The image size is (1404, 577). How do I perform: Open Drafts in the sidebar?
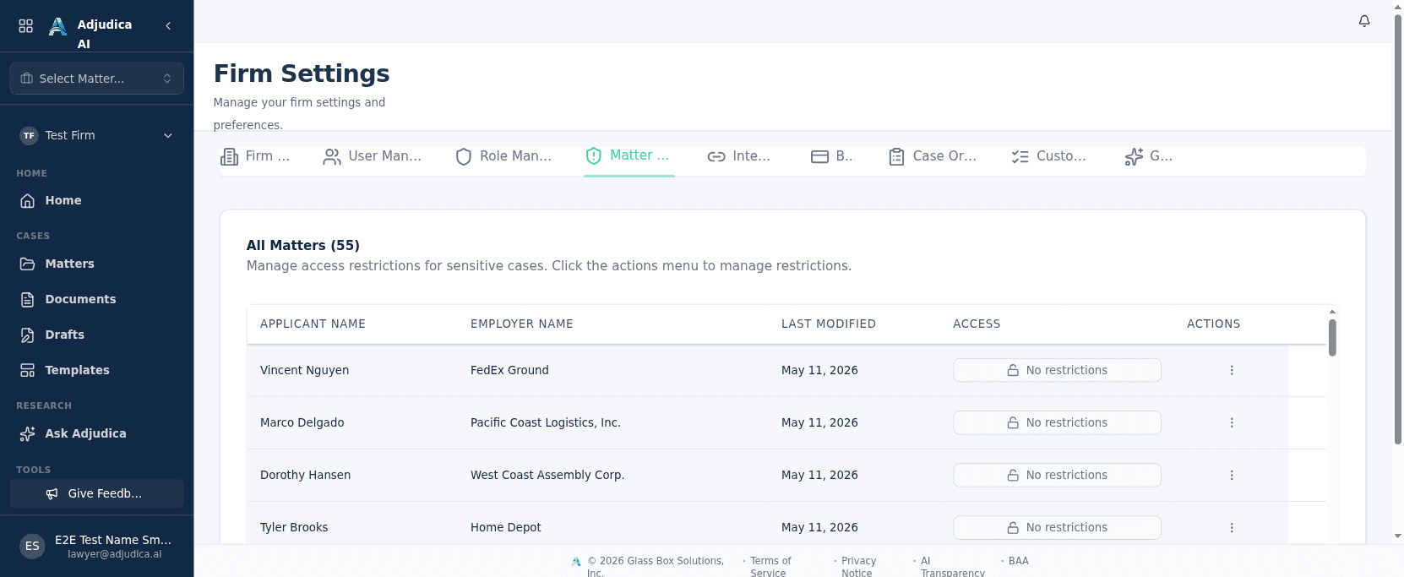tap(97, 335)
